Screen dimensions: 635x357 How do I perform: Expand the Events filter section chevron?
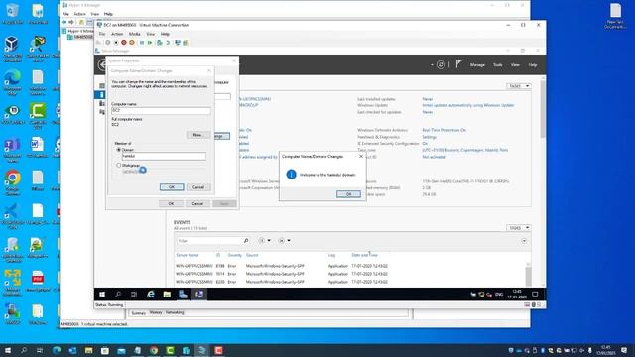[524, 241]
